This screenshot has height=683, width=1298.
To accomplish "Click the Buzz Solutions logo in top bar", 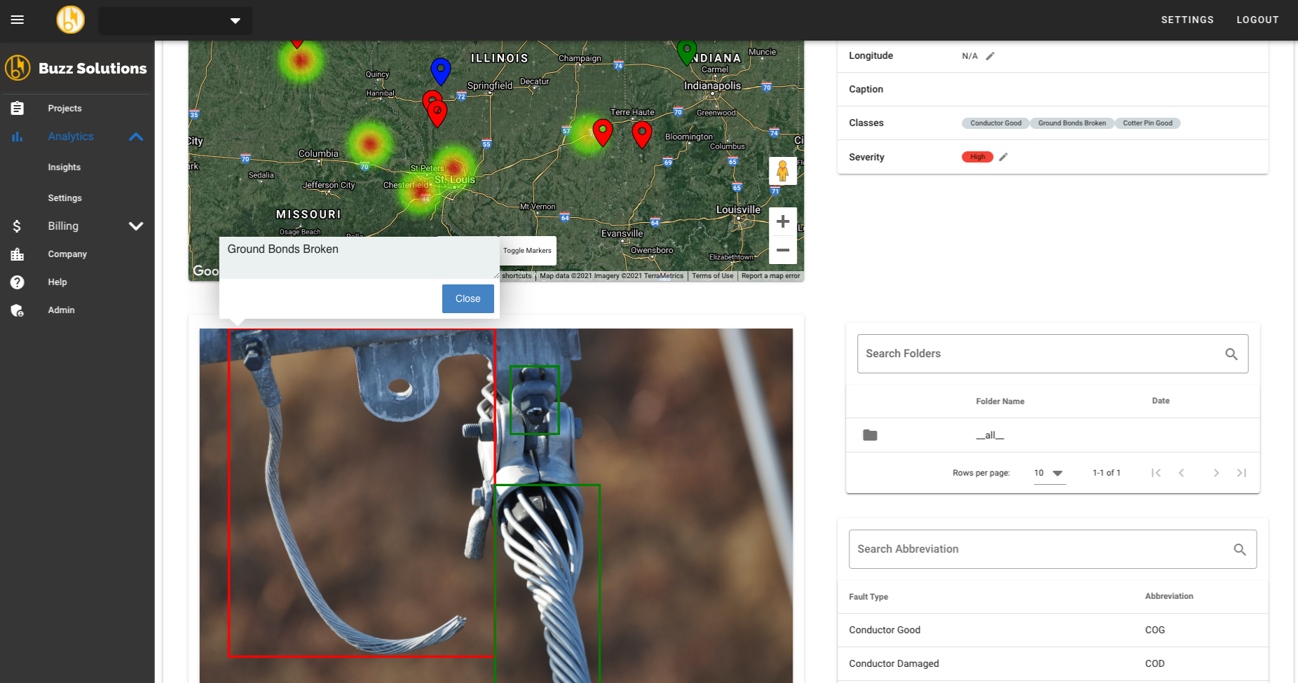I will (x=71, y=20).
